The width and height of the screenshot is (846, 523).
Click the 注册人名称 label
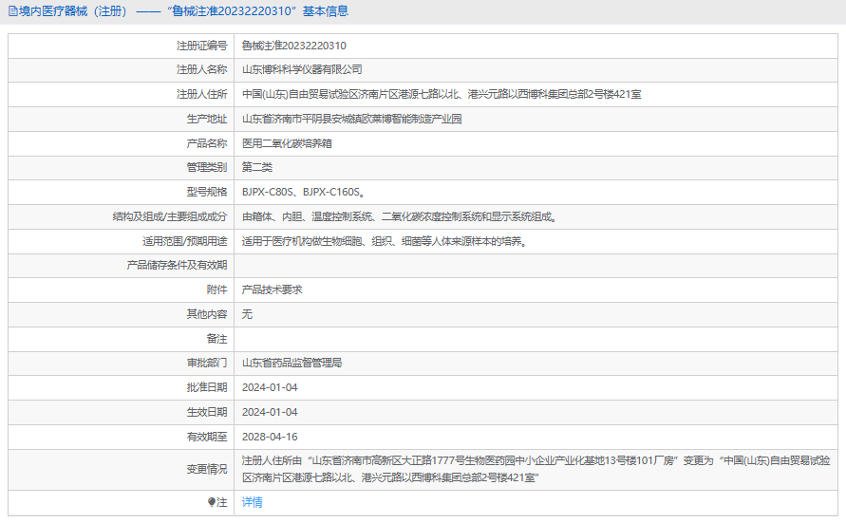[202, 69]
